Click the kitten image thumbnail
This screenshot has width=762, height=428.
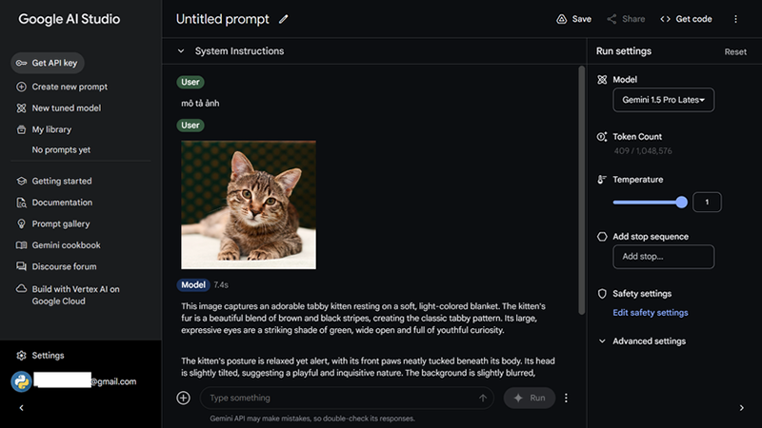coord(249,204)
